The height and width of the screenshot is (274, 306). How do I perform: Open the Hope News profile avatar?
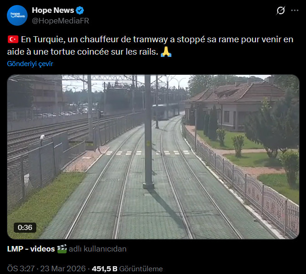(x=17, y=16)
